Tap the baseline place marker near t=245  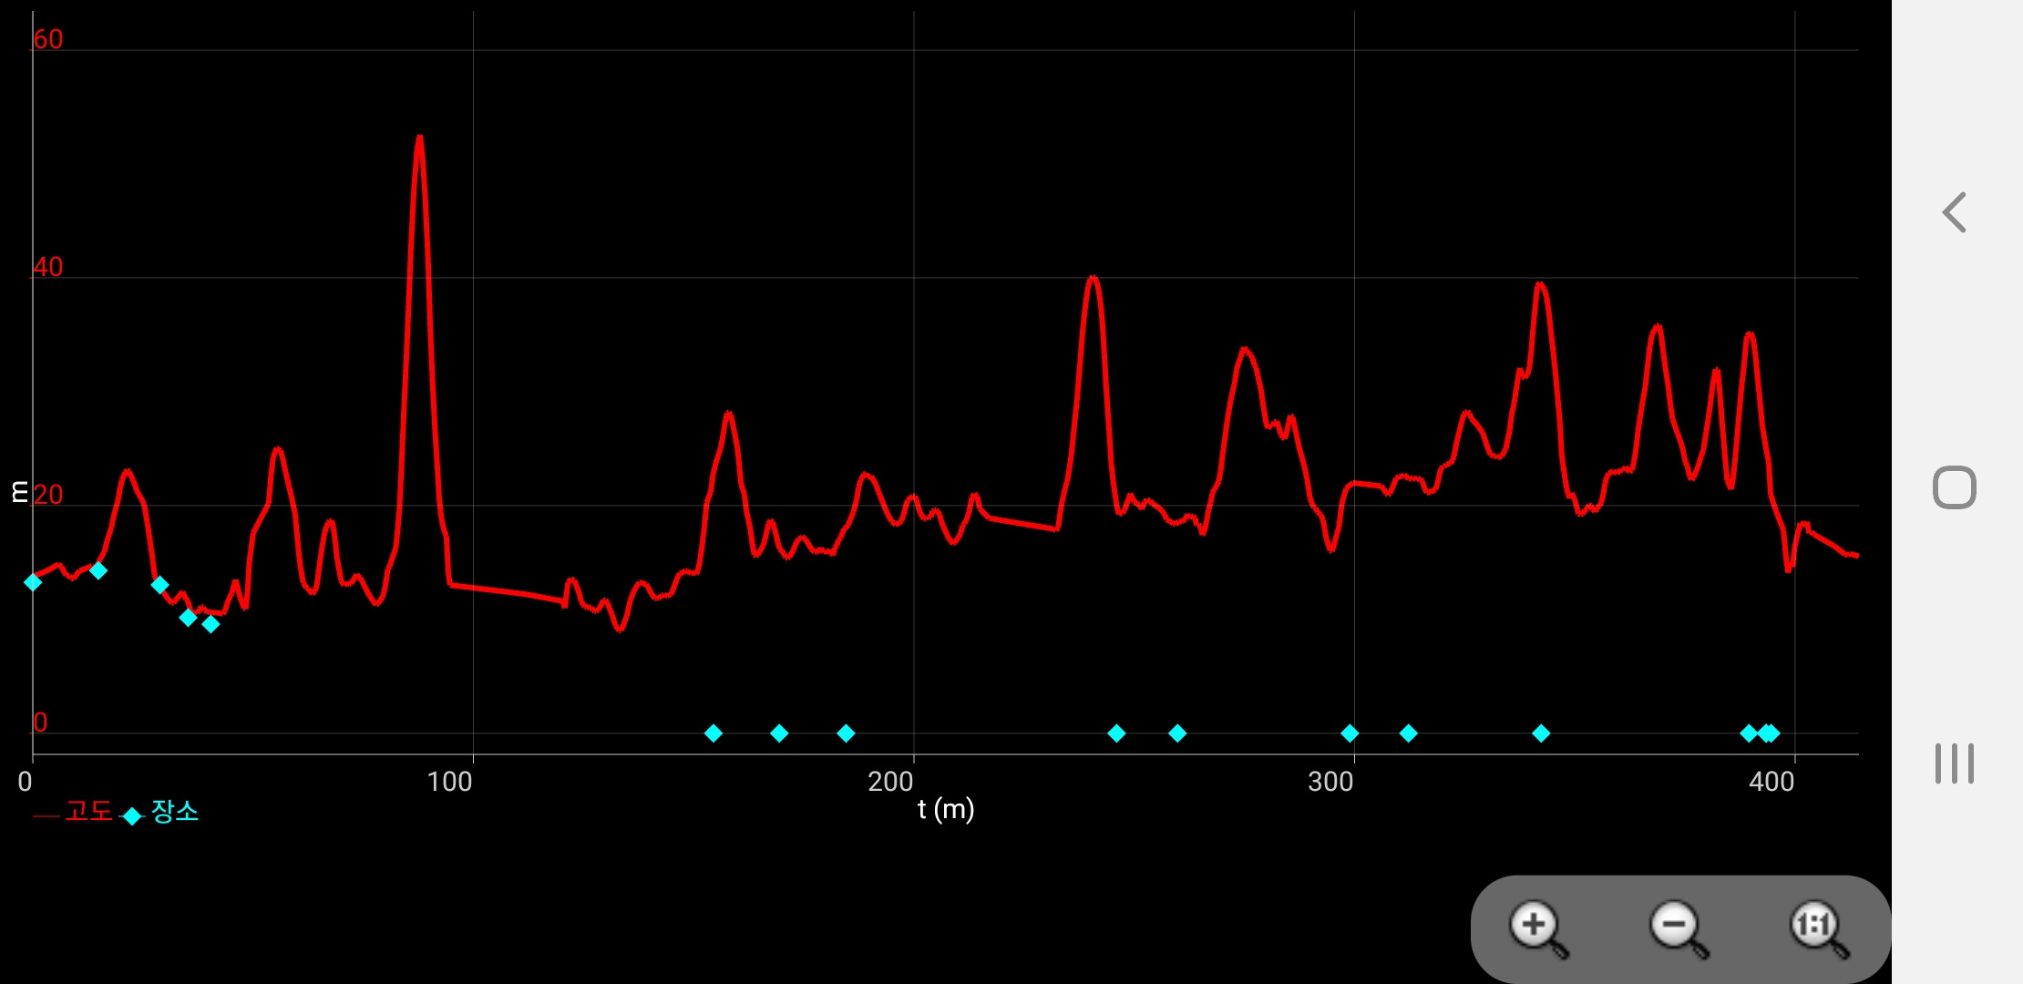[x=1116, y=733]
